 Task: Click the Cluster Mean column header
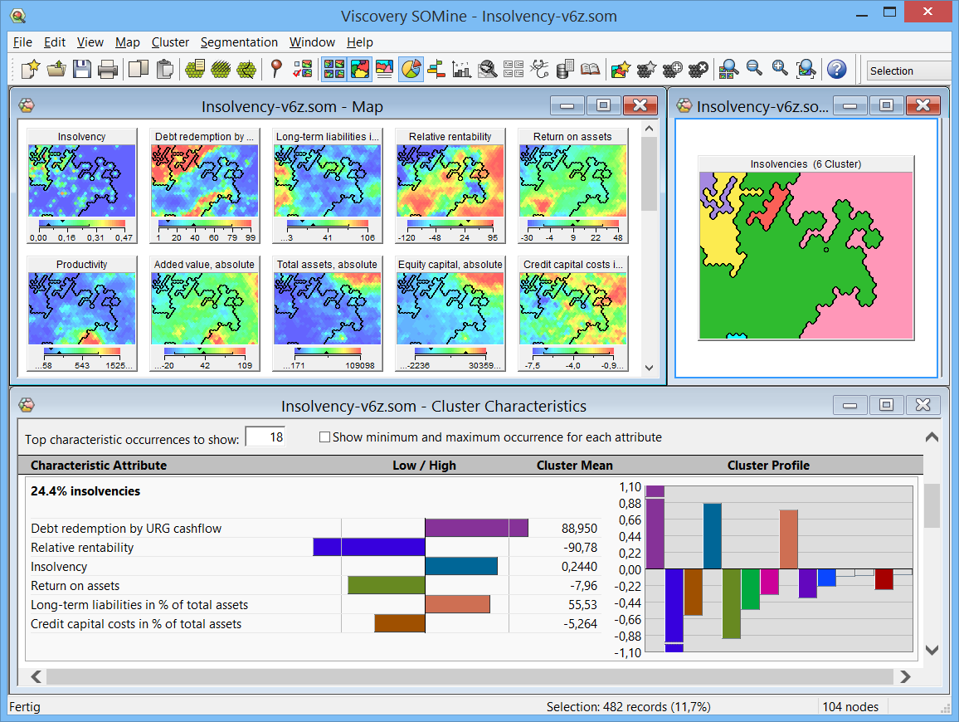pos(574,466)
